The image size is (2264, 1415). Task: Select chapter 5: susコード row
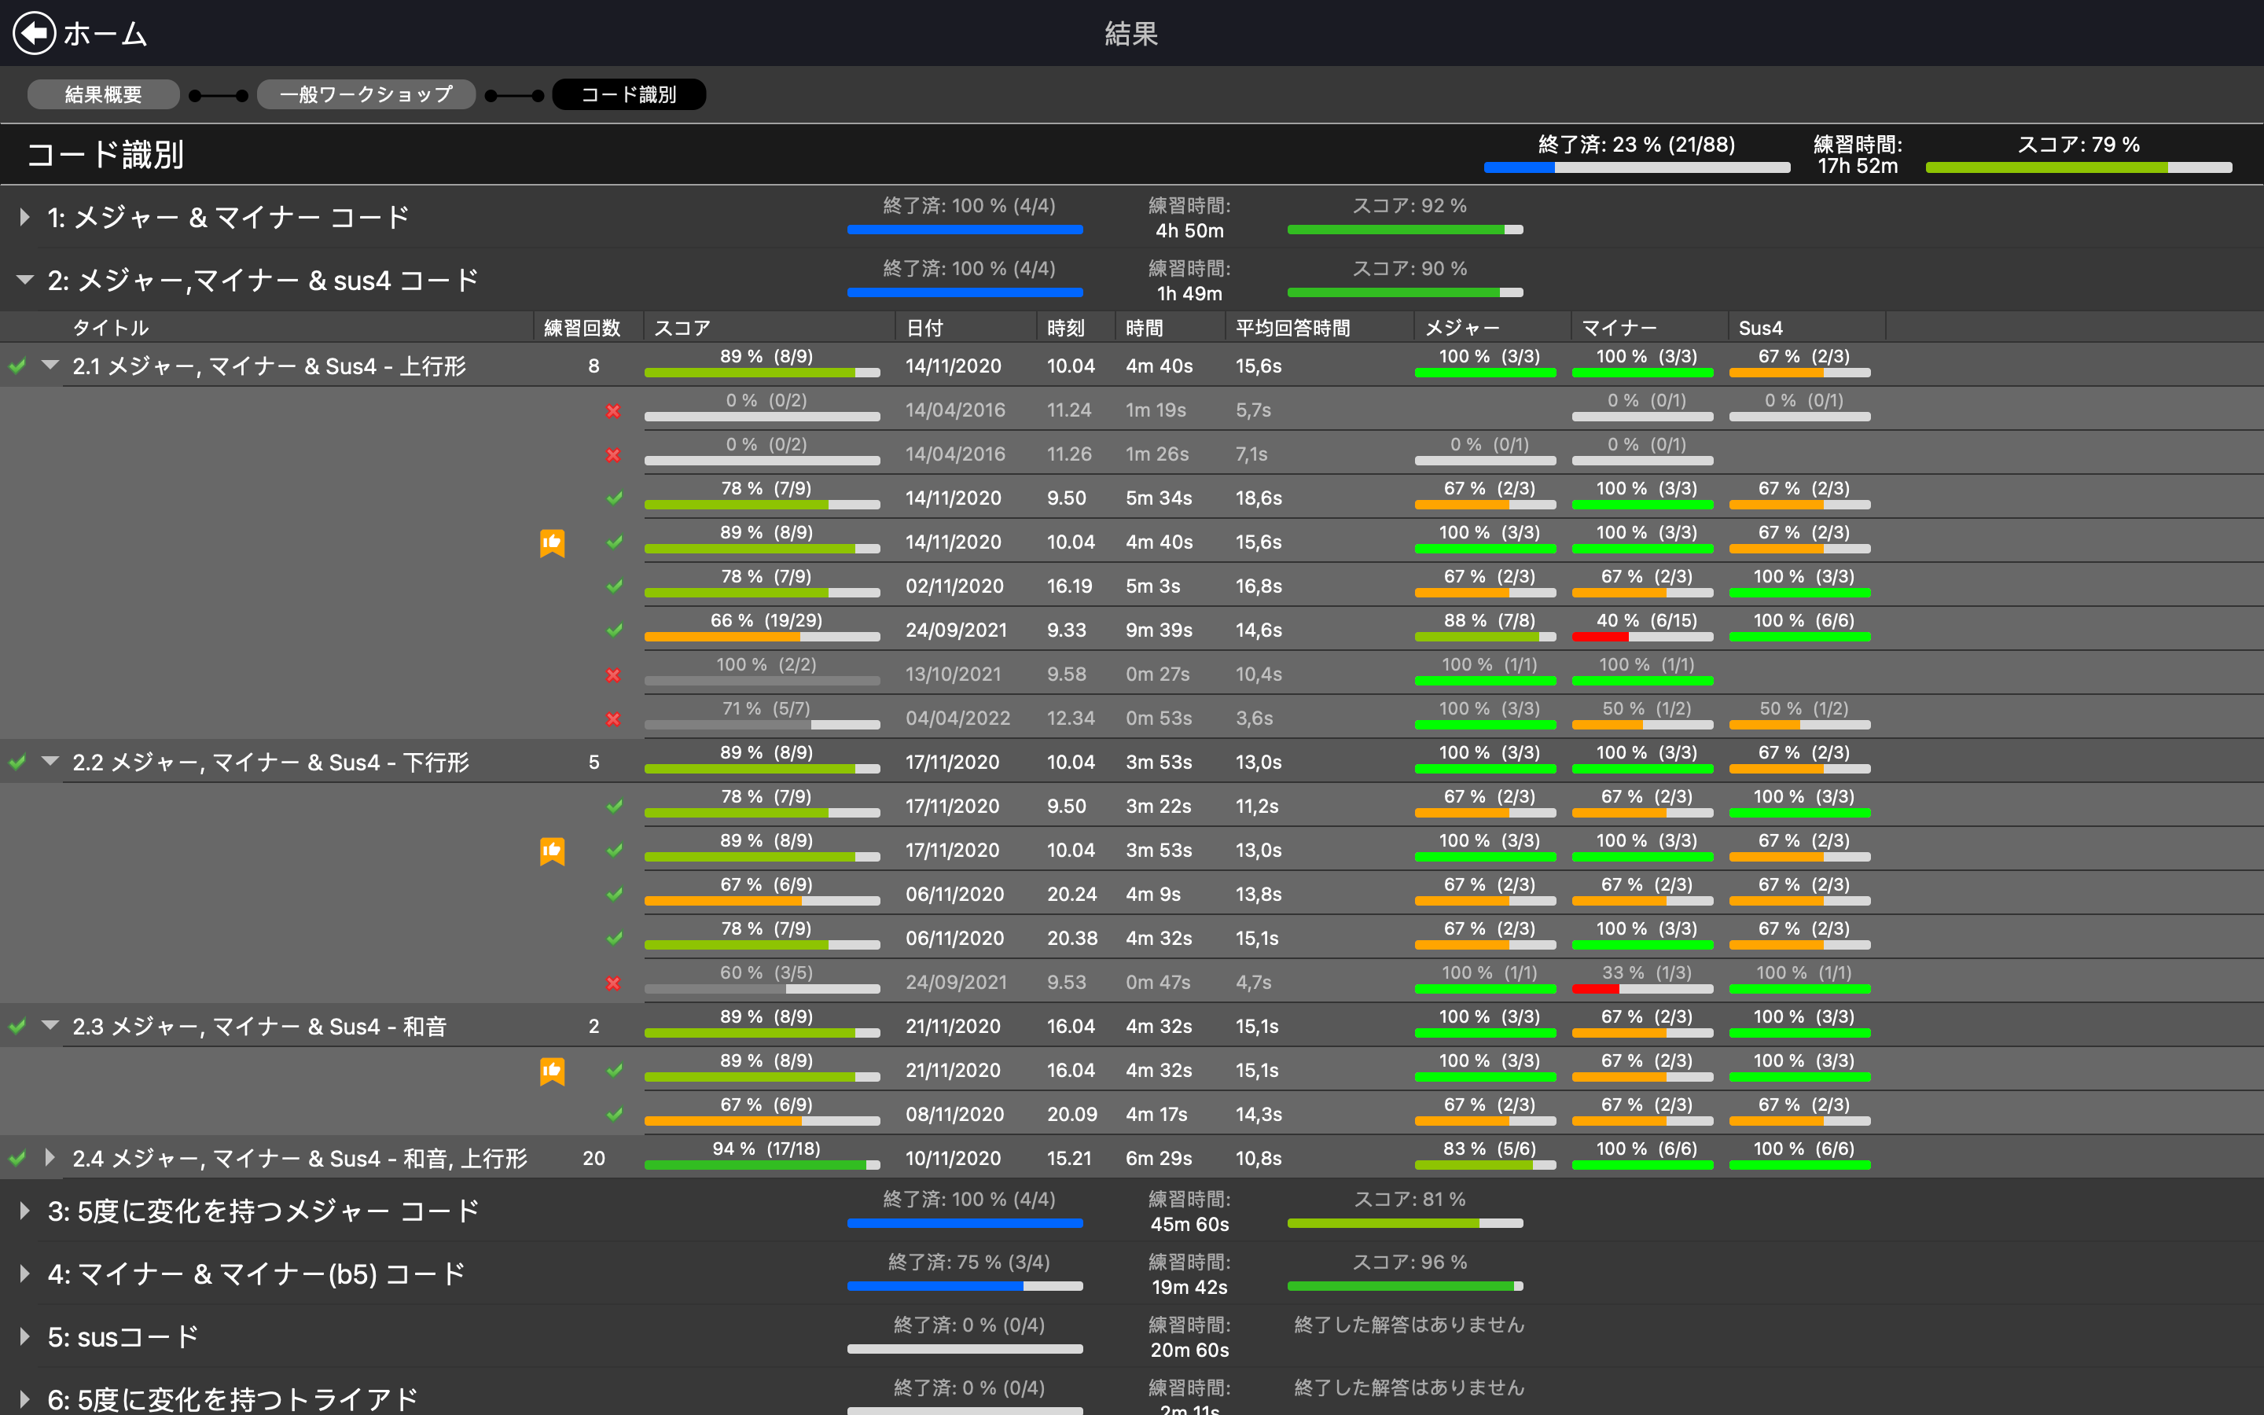[123, 1336]
